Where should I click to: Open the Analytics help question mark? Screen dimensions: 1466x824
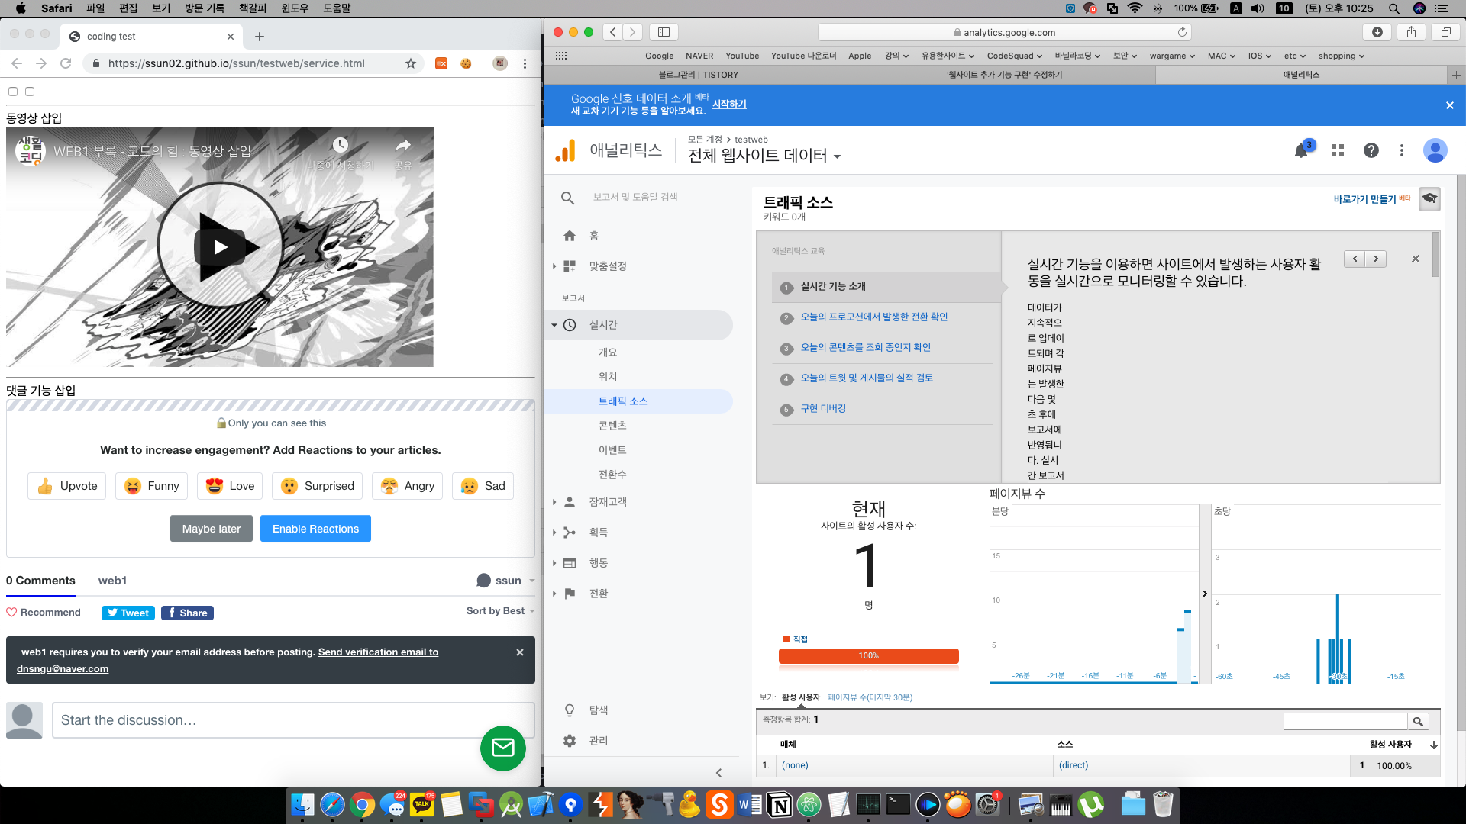1371,151
